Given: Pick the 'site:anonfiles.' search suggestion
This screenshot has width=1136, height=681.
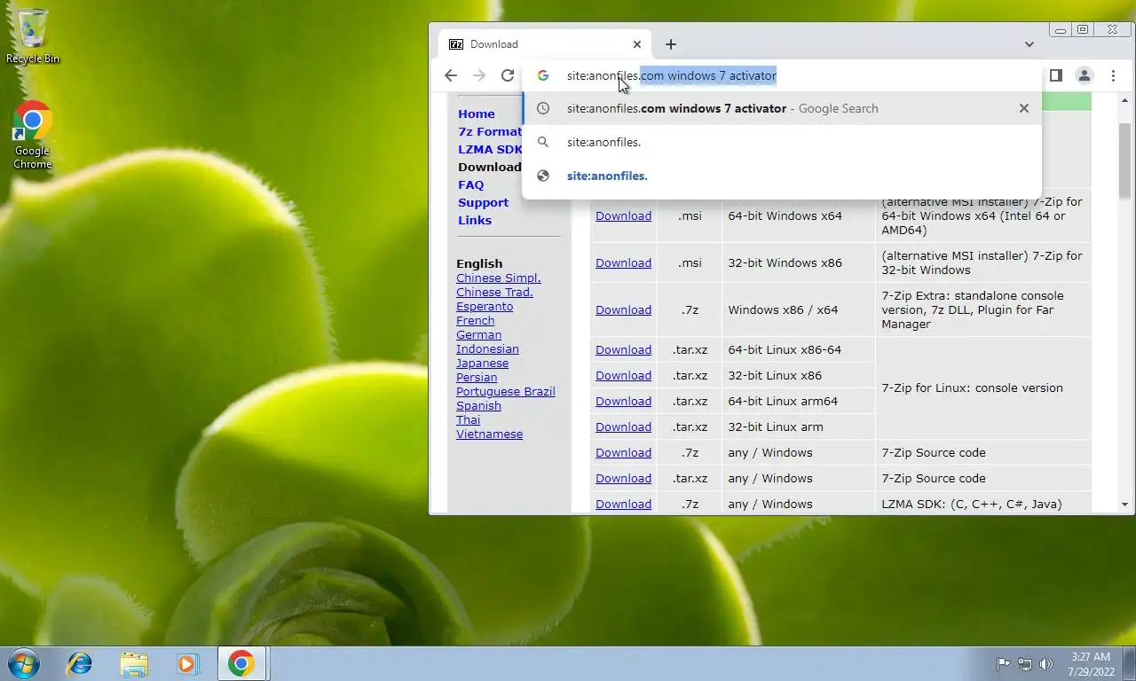Looking at the screenshot, I should pyautogui.click(x=782, y=142).
